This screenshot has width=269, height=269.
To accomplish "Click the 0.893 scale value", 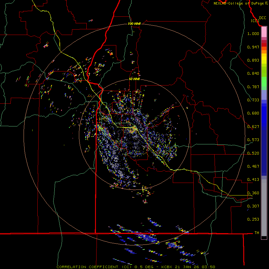I will point(253,60).
